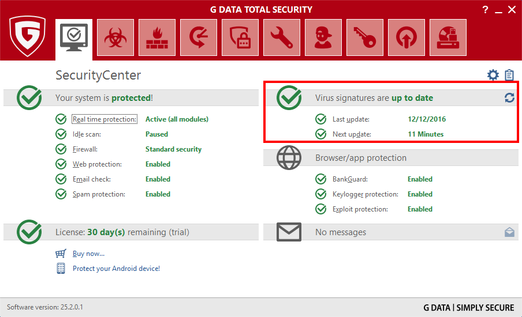Click the G DATA shield logo
The width and height of the screenshot is (522, 317).
pos(27,36)
